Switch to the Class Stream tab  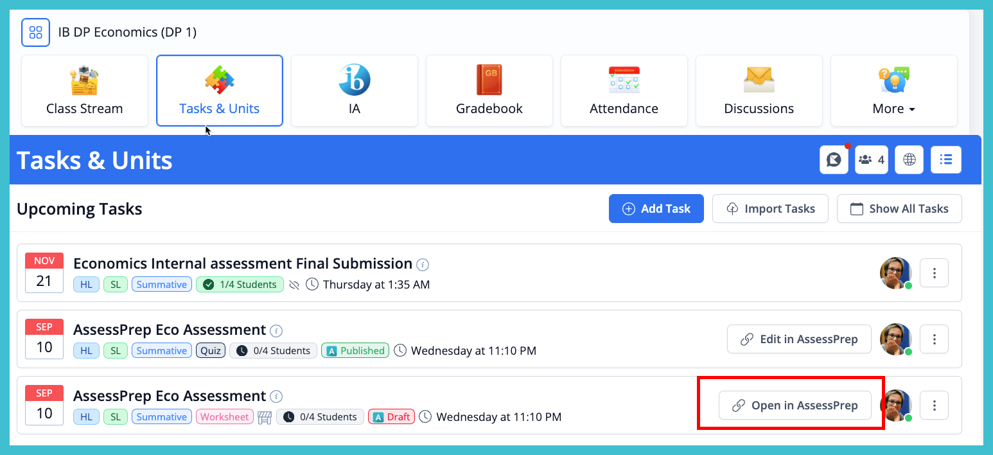84,90
